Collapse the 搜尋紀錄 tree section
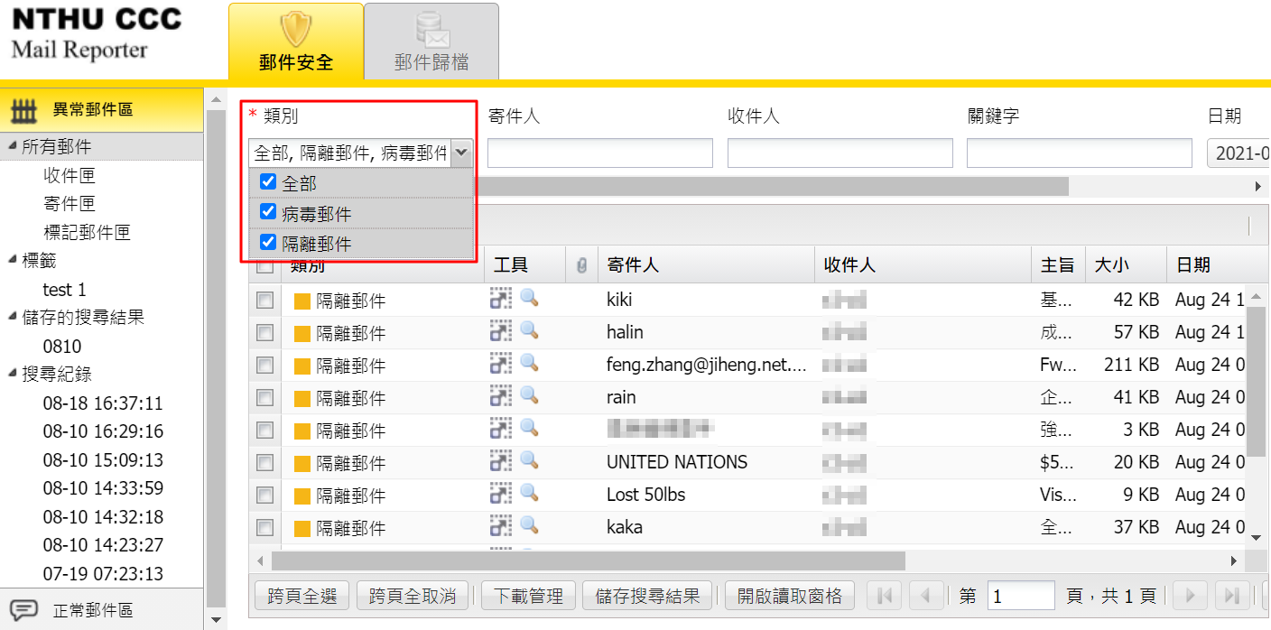The width and height of the screenshot is (1271, 630). (12, 374)
